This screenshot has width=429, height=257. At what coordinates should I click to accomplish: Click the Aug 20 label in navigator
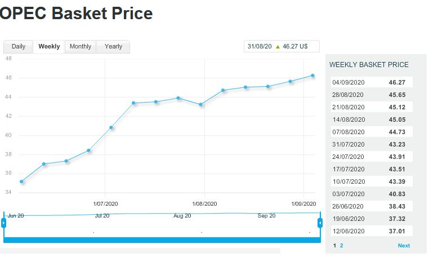[x=182, y=216]
